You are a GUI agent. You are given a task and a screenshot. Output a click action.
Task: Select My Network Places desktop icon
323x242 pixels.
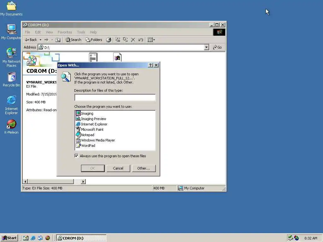11,57
